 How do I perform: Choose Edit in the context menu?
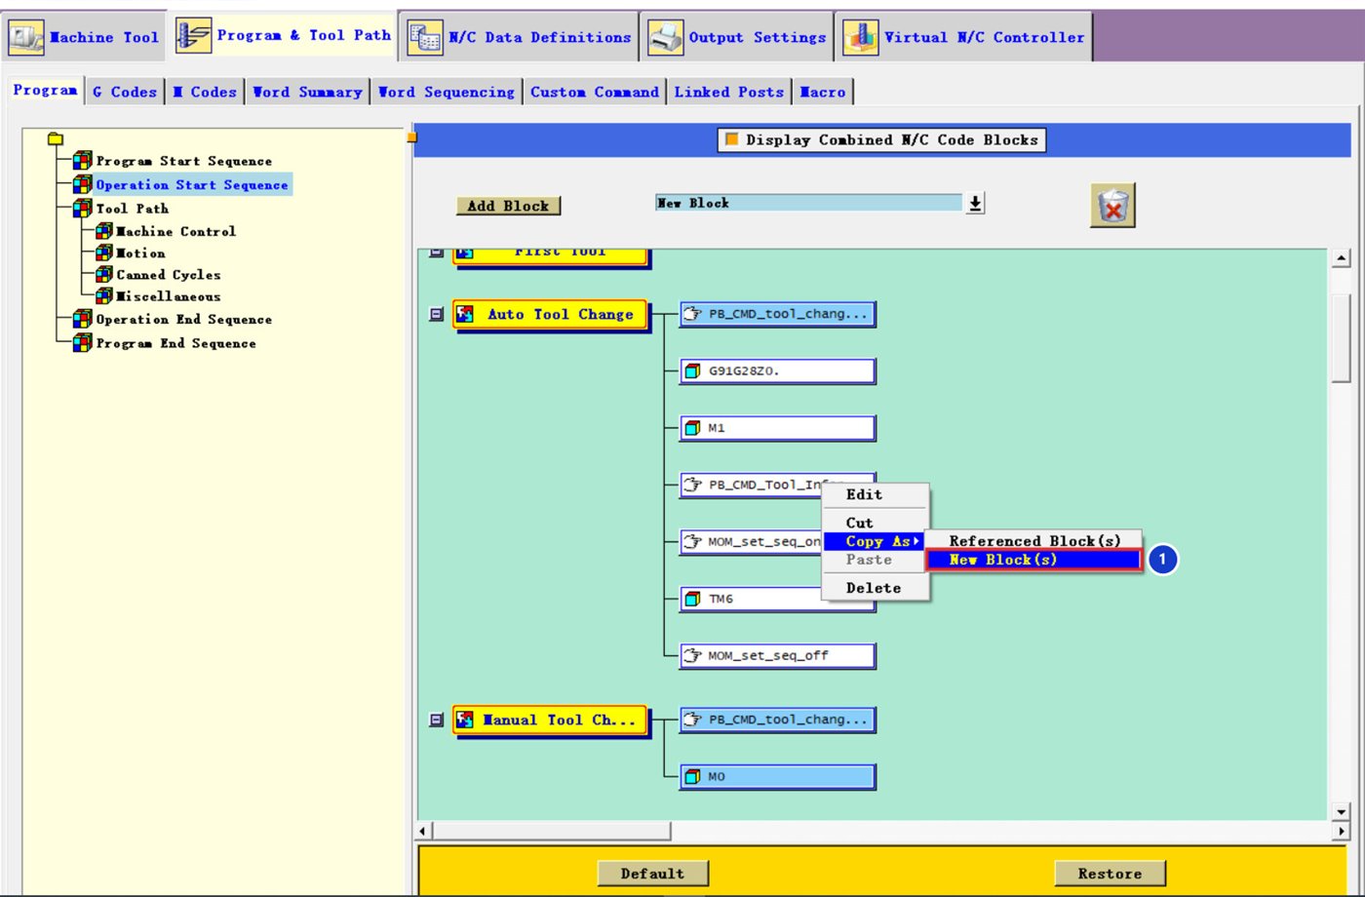pos(864,494)
